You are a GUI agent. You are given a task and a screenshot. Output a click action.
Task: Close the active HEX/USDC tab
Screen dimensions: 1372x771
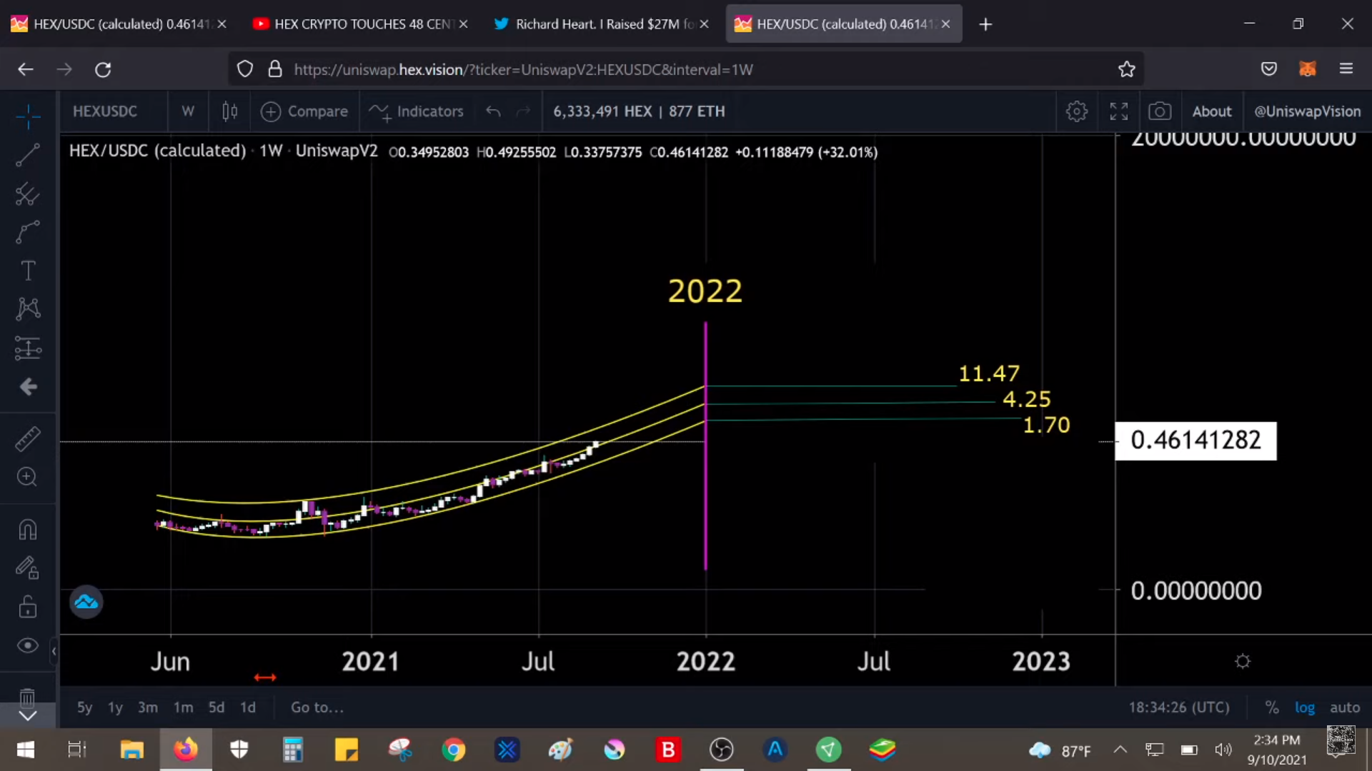coord(945,24)
